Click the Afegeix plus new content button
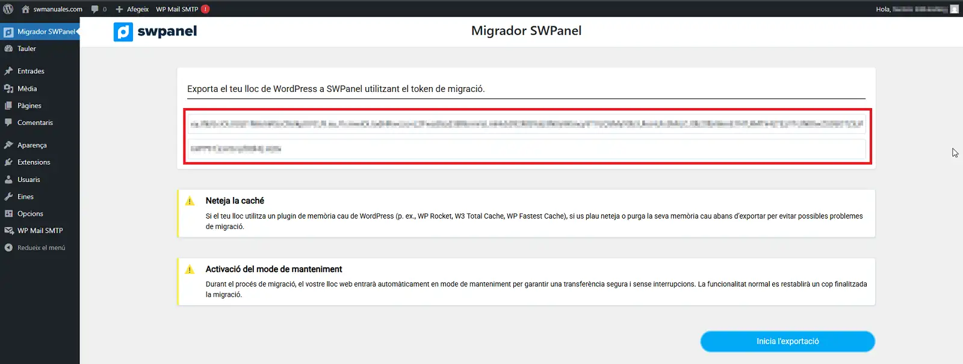Screen dimensions: 963x364 point(132,9)
